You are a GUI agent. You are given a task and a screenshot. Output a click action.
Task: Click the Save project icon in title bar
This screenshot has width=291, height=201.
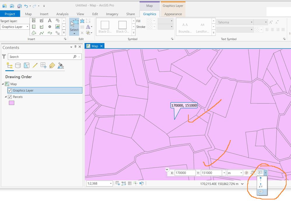tap(19, 6)
